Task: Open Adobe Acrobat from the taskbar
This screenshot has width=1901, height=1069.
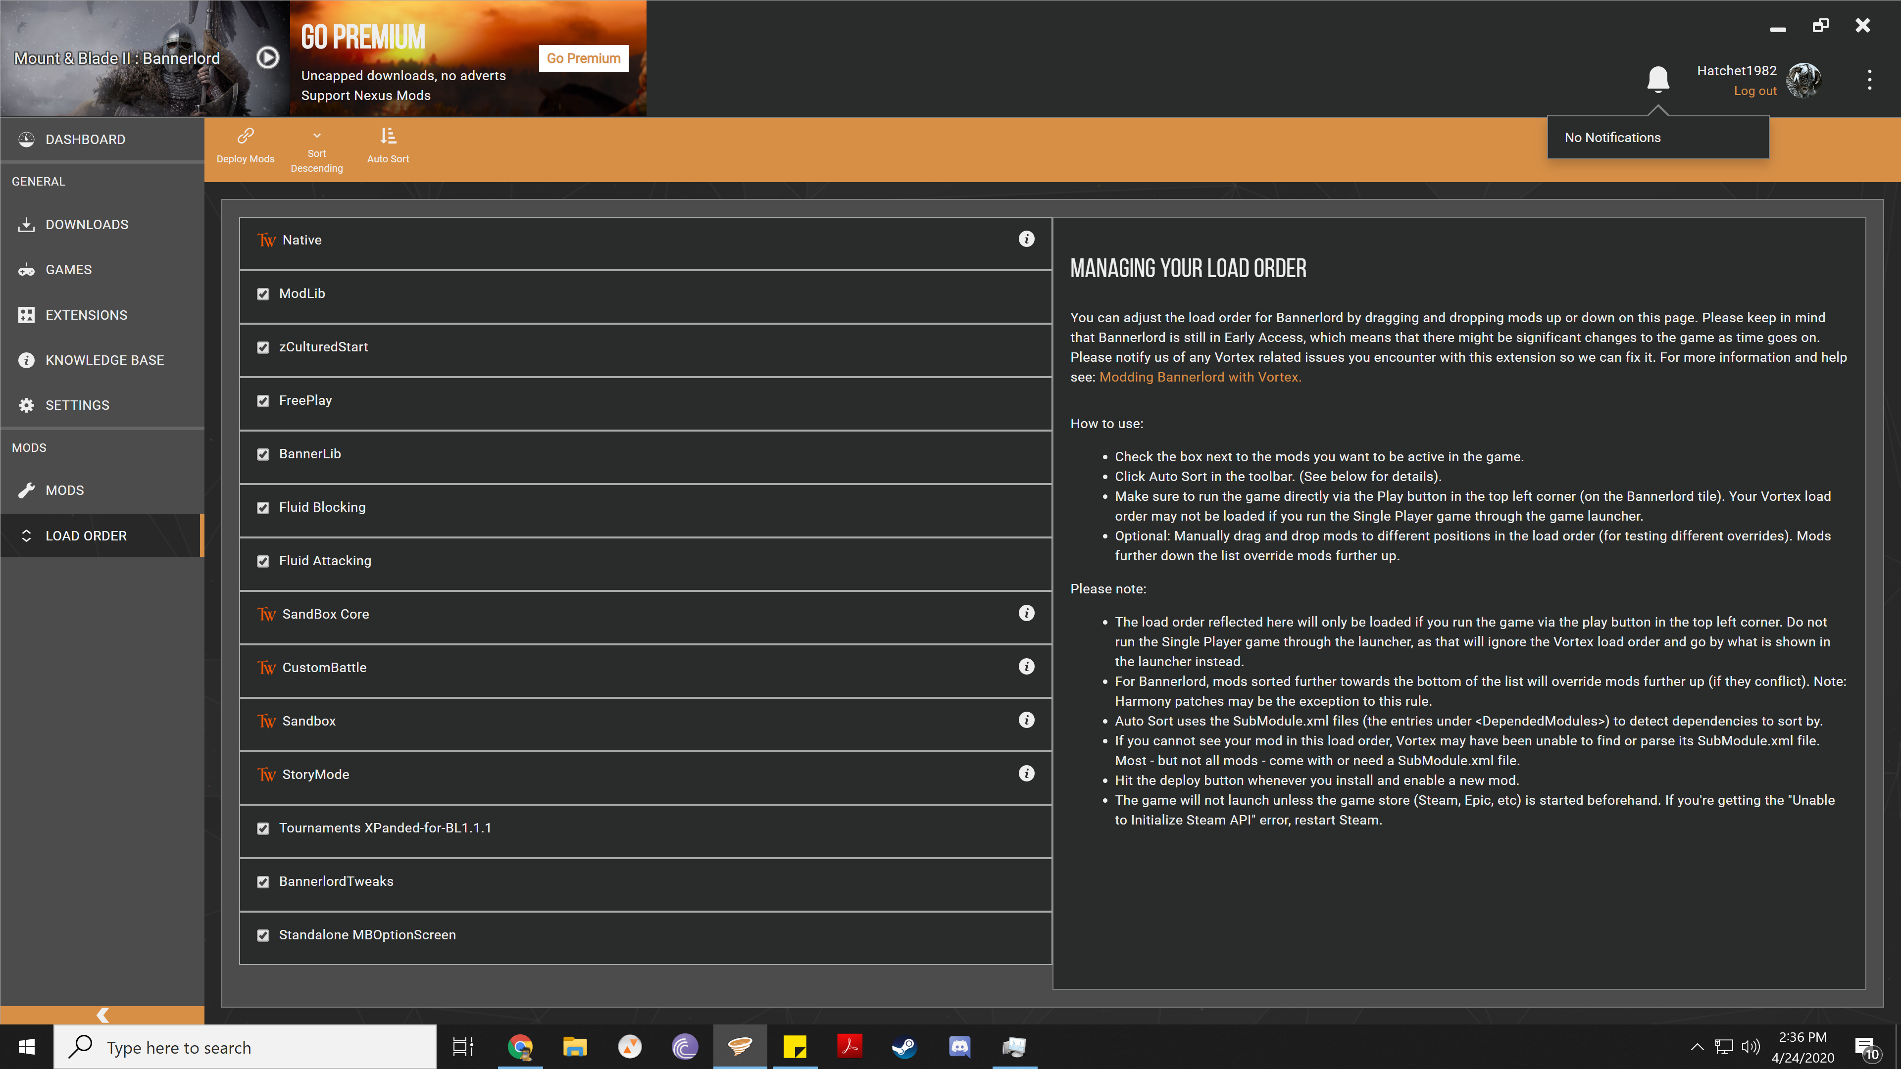Action: (850, 1047)
